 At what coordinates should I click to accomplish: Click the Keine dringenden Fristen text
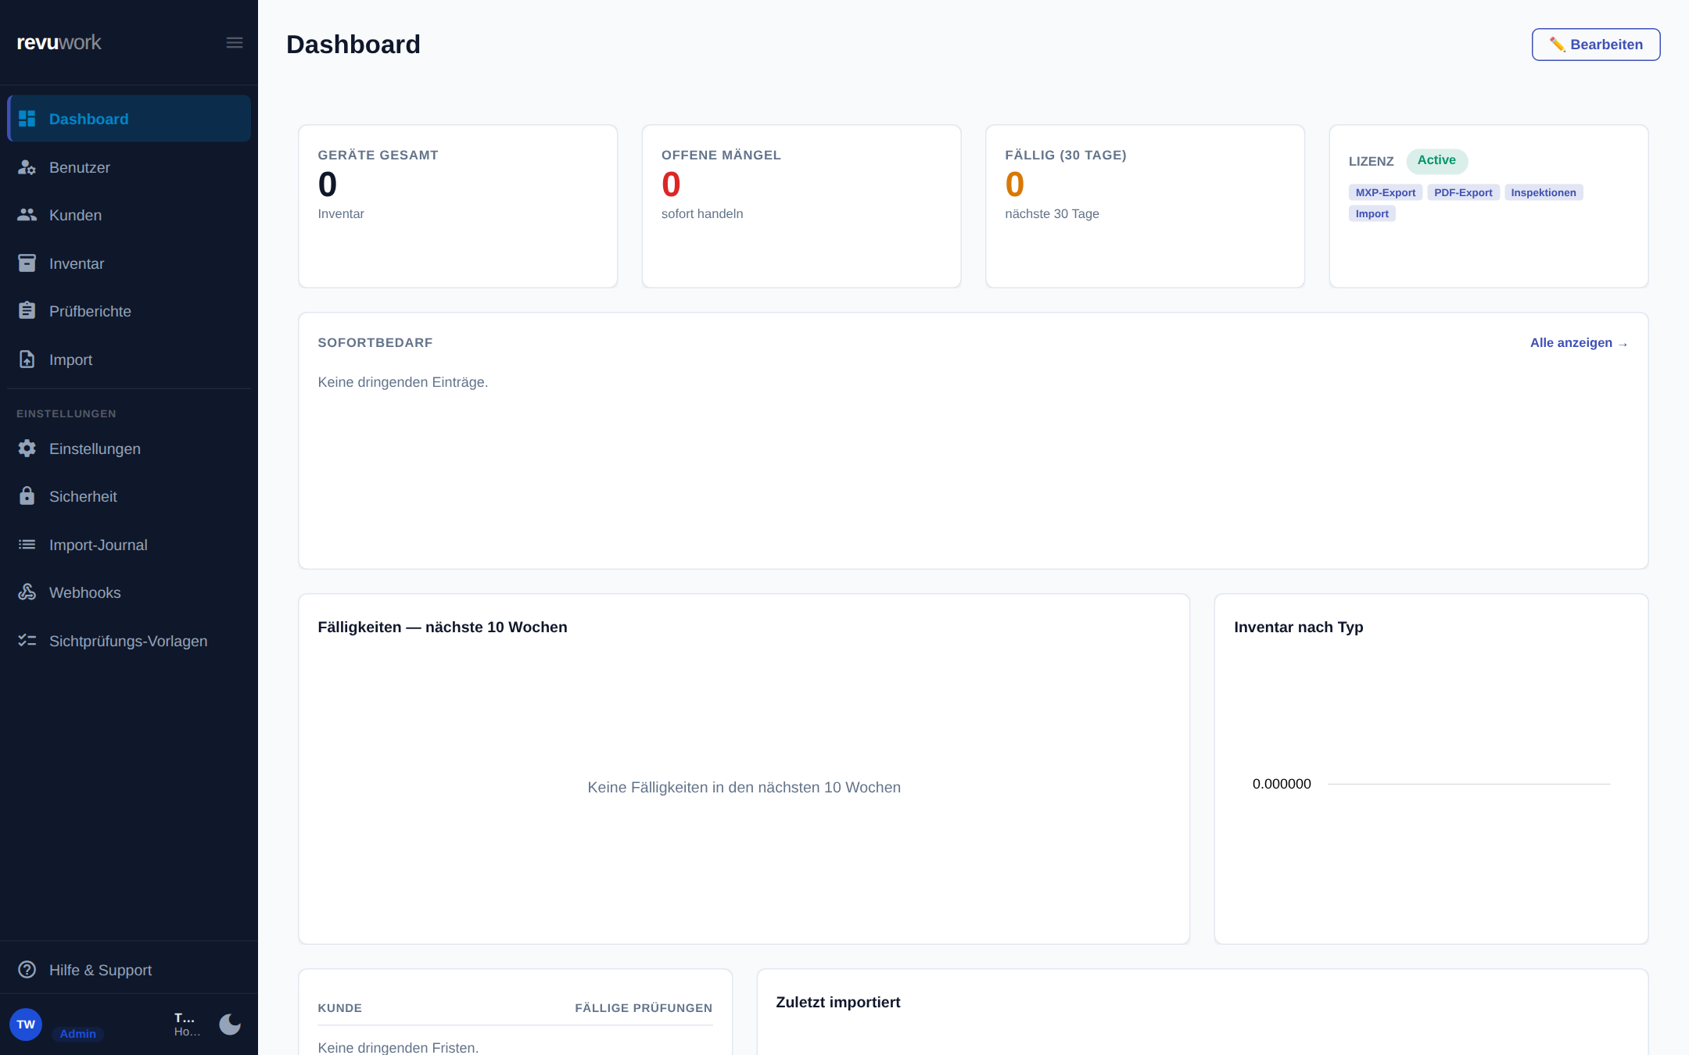[398, 1047]
